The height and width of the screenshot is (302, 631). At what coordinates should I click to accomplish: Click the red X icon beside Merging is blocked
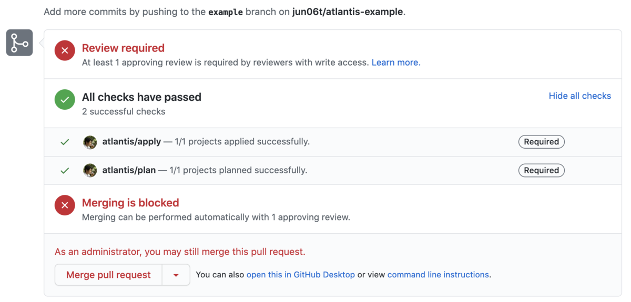pos(65,205)
